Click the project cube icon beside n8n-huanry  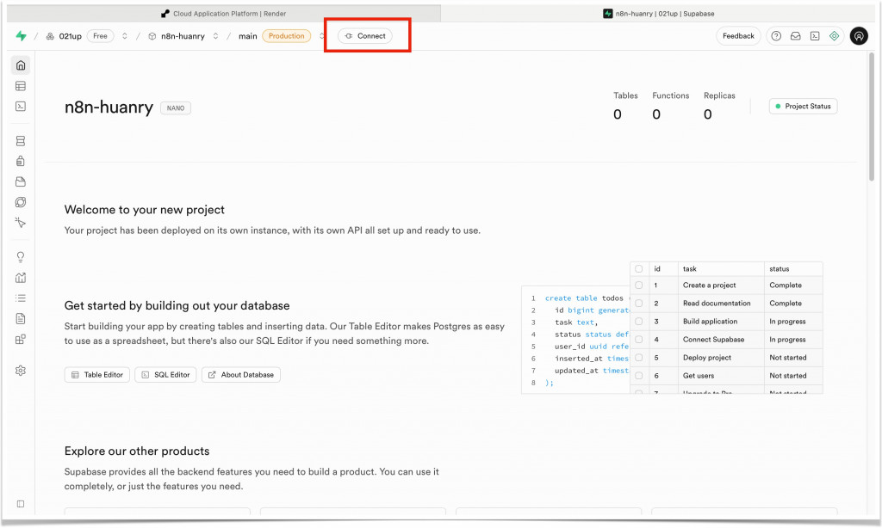click(x=152, y=36)
